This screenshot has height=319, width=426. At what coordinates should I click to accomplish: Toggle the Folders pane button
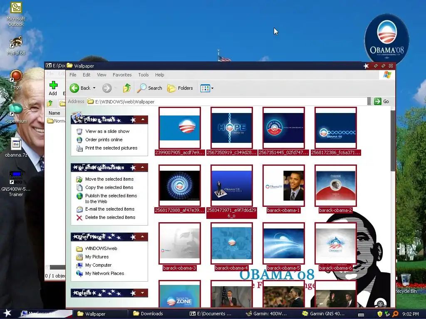[x=180, y=88]
